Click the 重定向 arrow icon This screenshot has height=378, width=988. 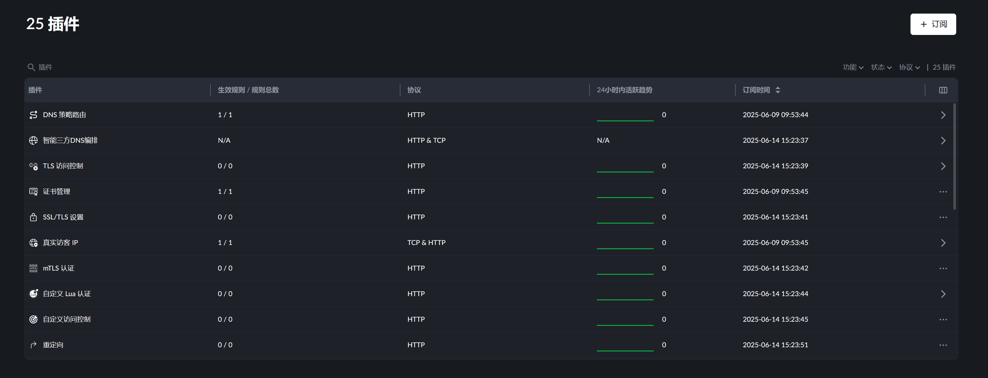click(33, 345)
